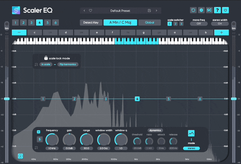
Task: Toggle the mono freq Off switch
Action: (x=199, y=23)
